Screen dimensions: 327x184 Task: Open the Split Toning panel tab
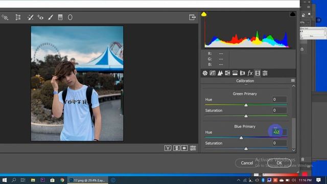235,73
